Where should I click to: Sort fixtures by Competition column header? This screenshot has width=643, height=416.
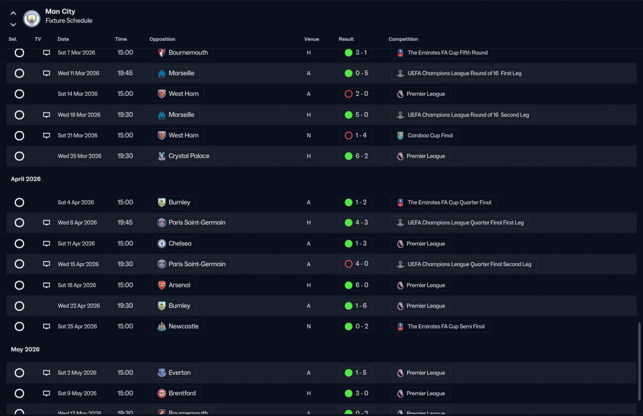click(403, 39)
